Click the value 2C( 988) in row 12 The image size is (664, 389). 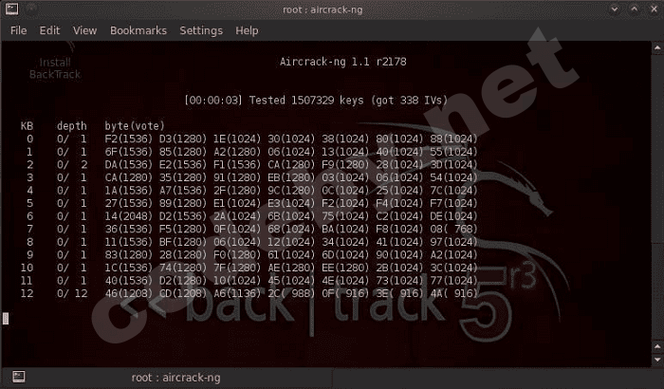click(x=291, y=293)
